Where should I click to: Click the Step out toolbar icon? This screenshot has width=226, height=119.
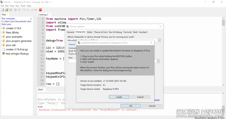[32, 10]
